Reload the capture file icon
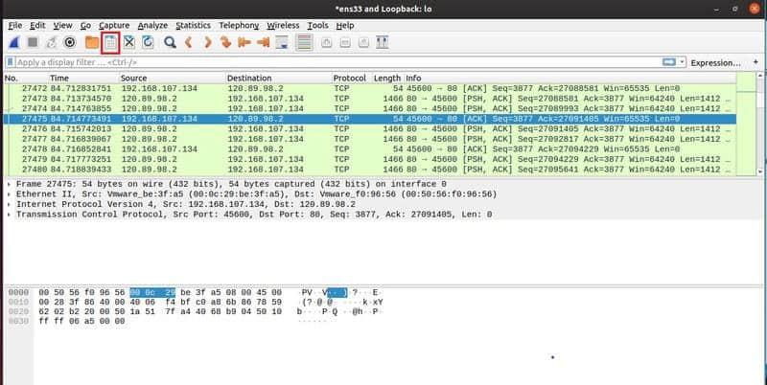 (148, 43)
